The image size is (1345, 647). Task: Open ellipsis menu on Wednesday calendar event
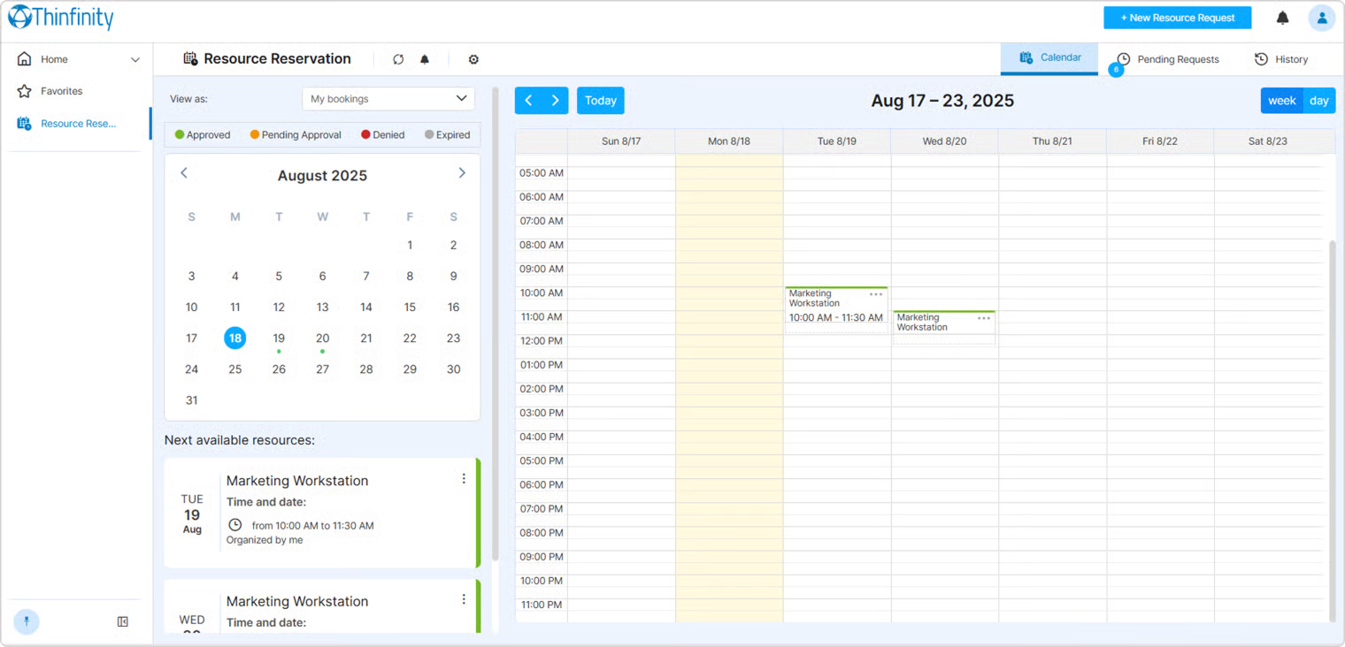pyautogui.click(x=984, y=318)
